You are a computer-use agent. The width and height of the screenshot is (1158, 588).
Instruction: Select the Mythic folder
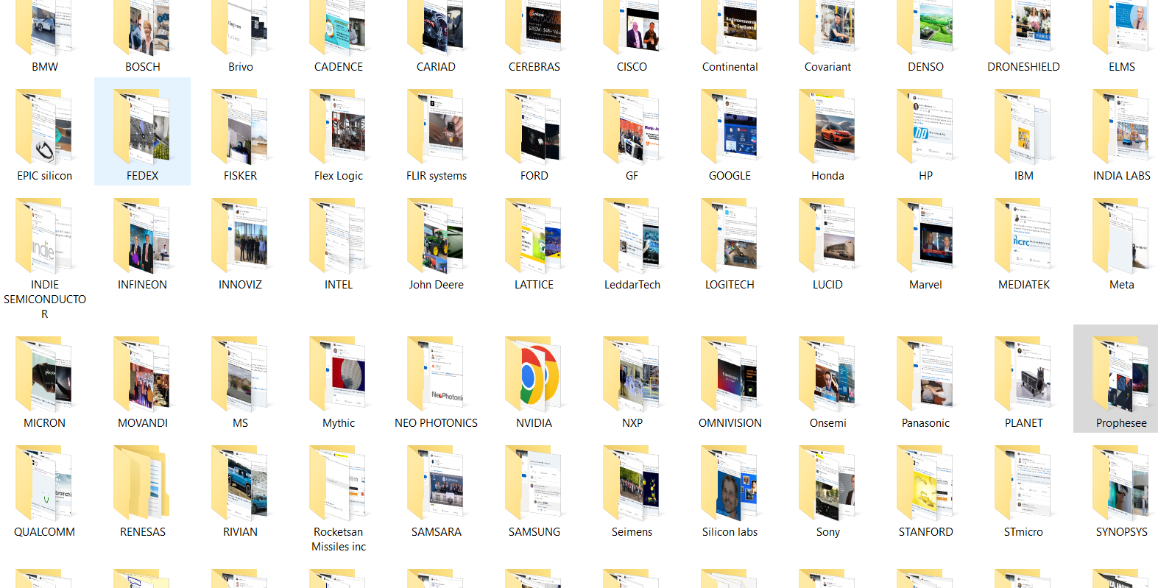338,375
